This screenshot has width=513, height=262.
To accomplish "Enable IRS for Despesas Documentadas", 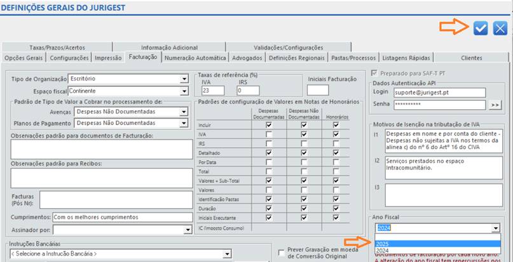I will 269,144.
